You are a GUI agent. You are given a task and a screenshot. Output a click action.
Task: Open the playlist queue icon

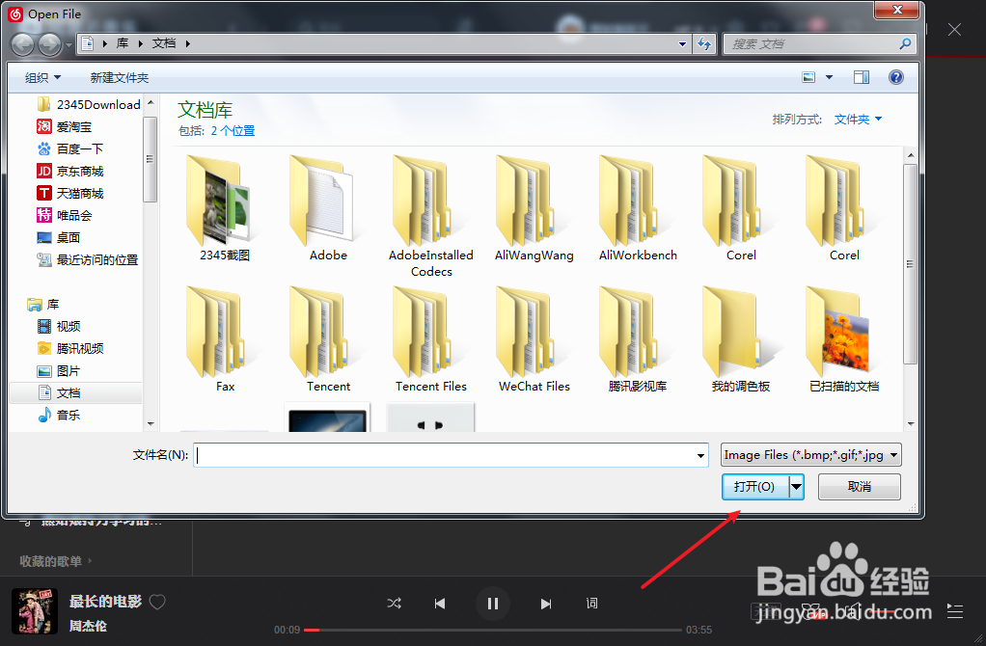tap(955, 610)
